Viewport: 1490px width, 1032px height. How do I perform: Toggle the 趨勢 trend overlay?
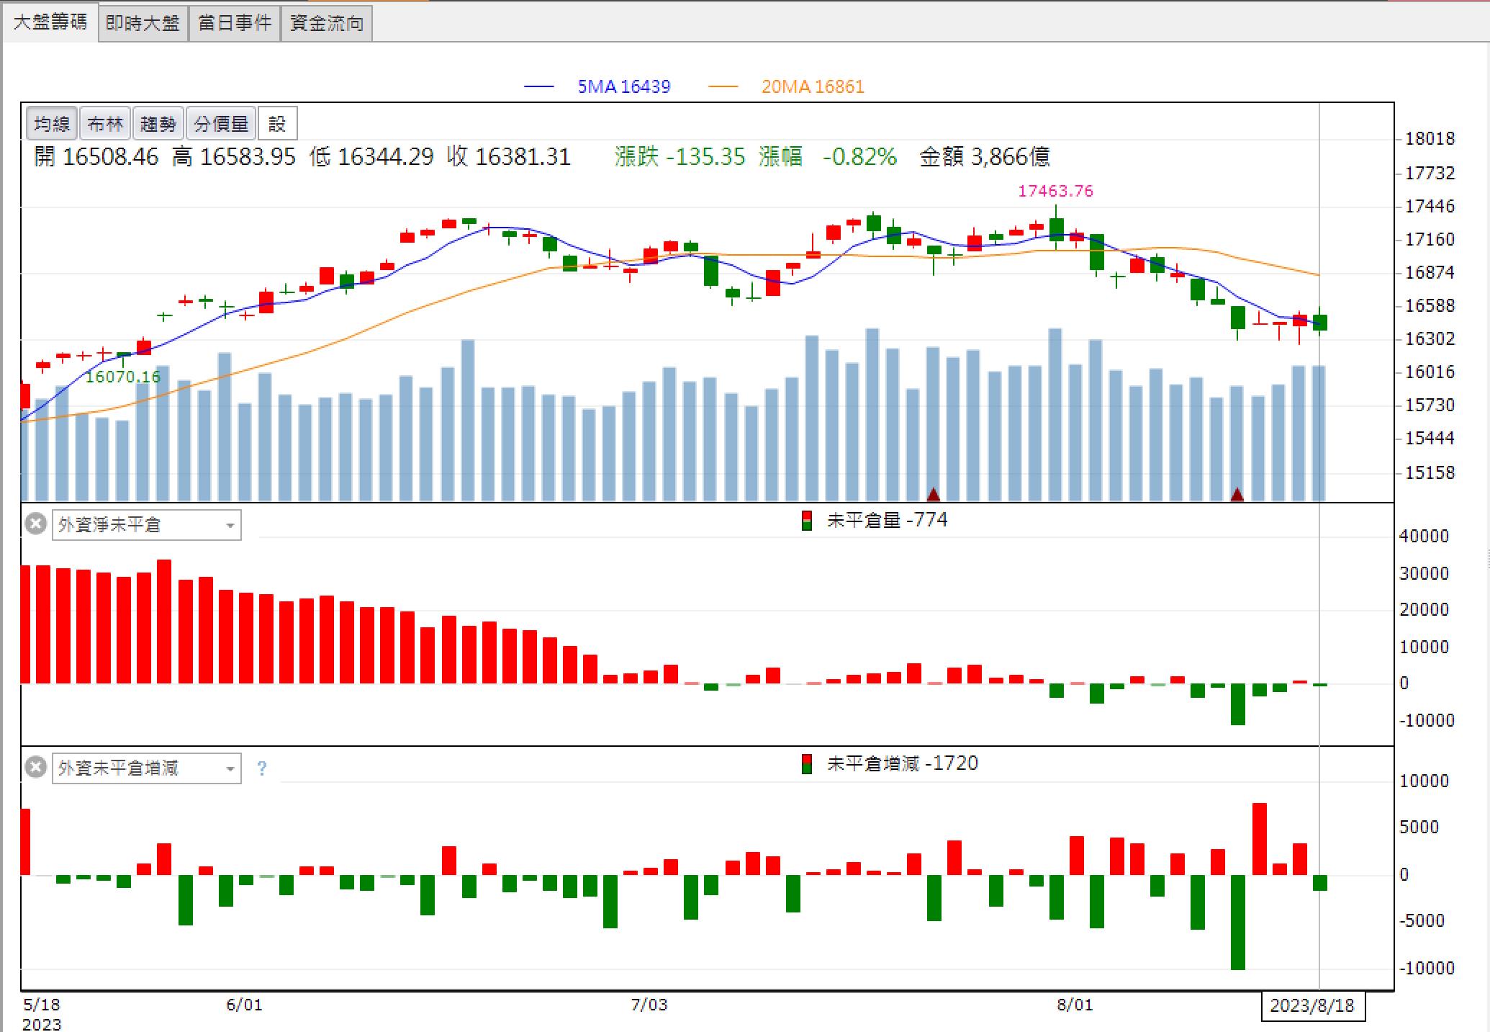pyautogui.click(x=158, y=124)
